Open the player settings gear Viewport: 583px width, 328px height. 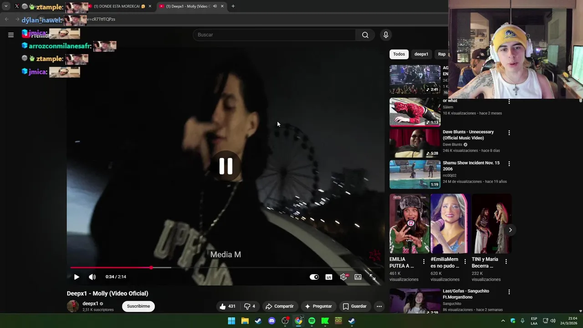click(343, 277)
